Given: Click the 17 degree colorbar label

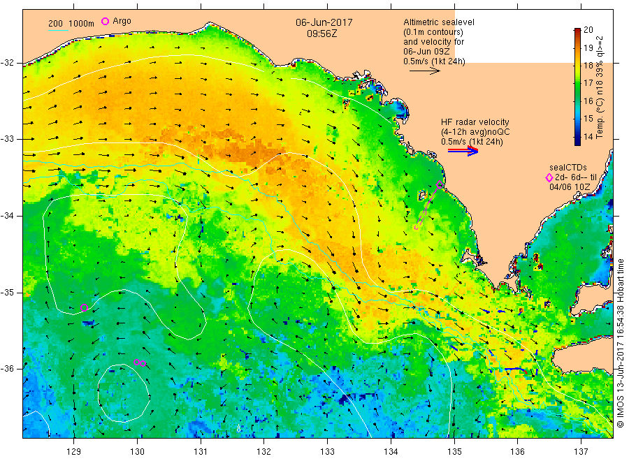Looking at the screenshot, I should click(588, 83).
